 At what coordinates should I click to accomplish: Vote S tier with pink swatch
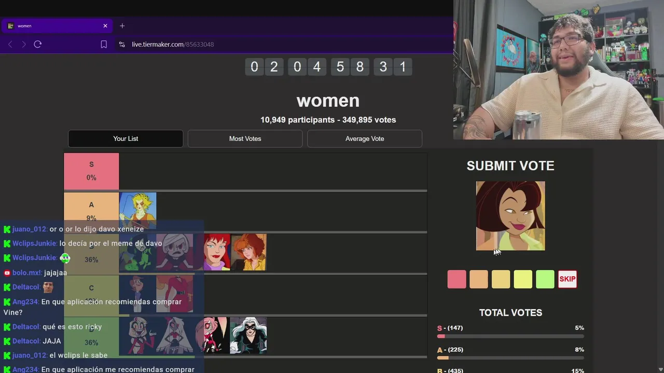(457, 279)
